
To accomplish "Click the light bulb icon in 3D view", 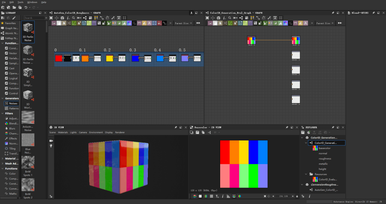I will point(51,146).
